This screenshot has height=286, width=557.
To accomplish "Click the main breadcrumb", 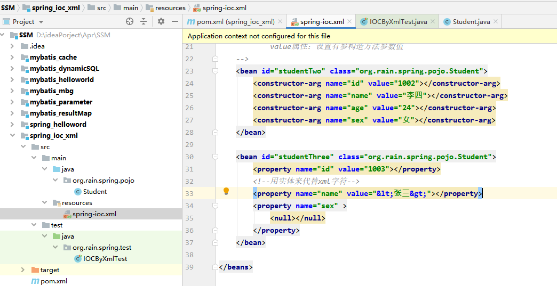I will 126,8.
